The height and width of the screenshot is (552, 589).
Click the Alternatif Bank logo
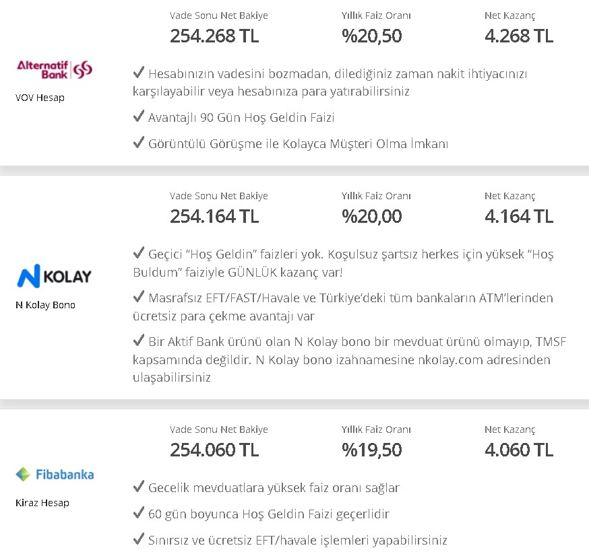[55, 69]
